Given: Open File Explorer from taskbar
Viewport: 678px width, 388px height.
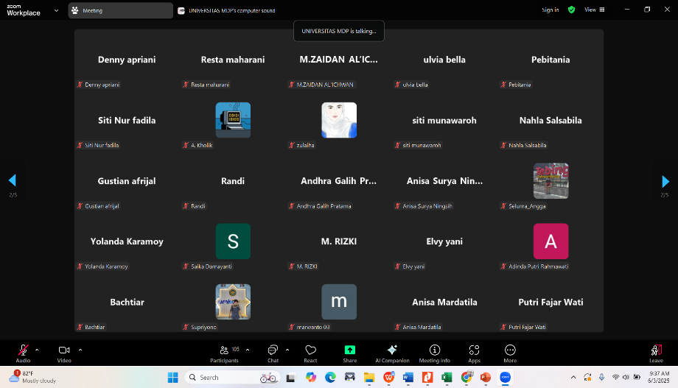Looking at the screenshot, I should (369, 377).
